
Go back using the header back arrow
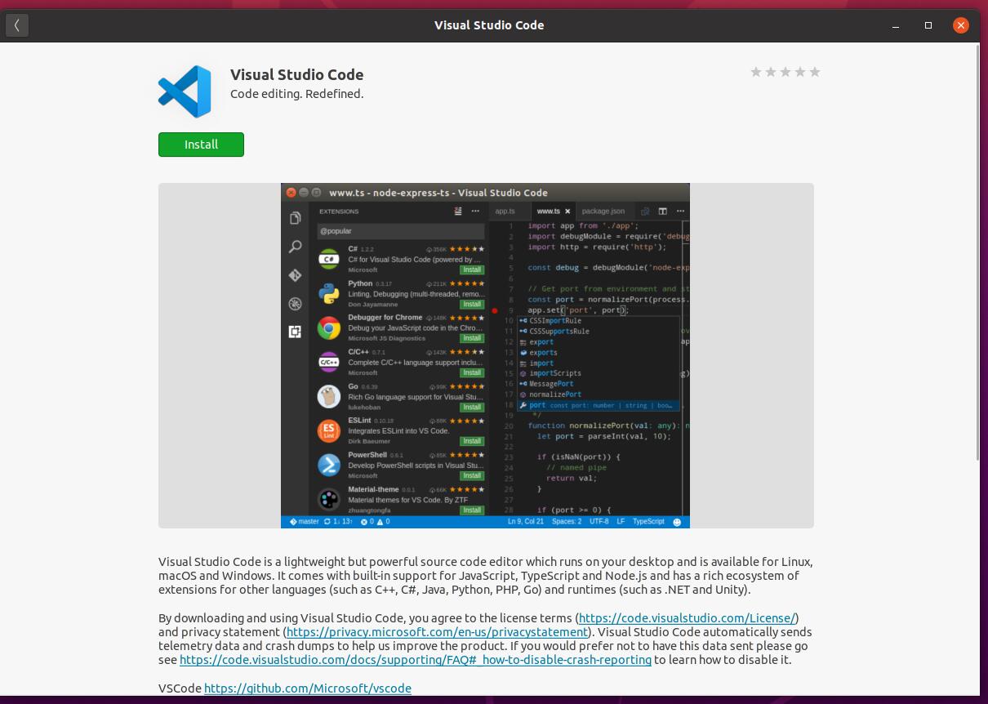[x=17, y=25]
